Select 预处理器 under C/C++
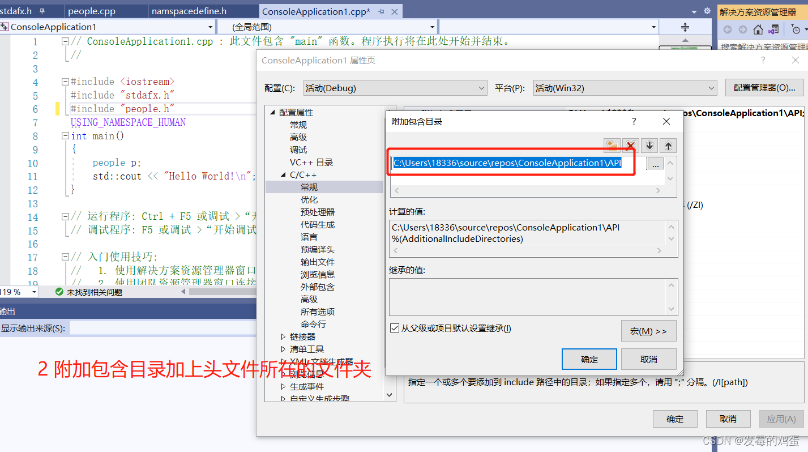Viewport: 808px width, 452px height. pyautogui.click(x=318, y=212)
